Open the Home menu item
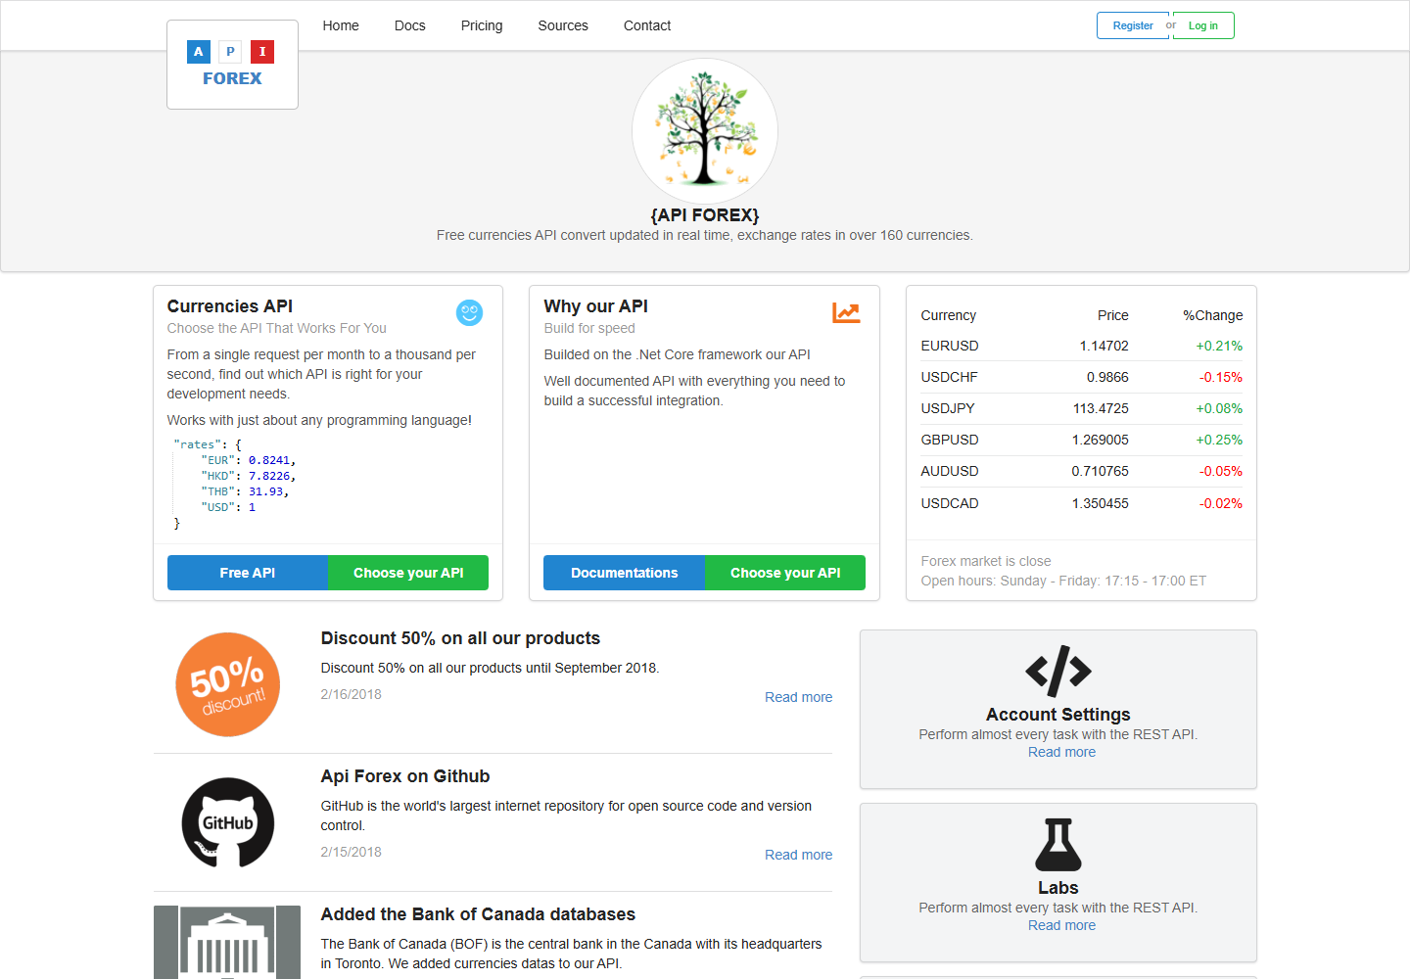This screenshot has width=1410, height=979. click(x=341, y=25)
